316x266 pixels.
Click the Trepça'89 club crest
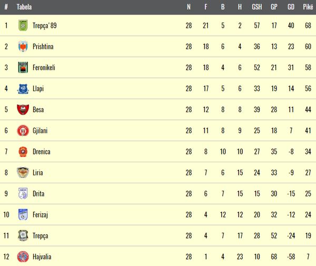23,25
